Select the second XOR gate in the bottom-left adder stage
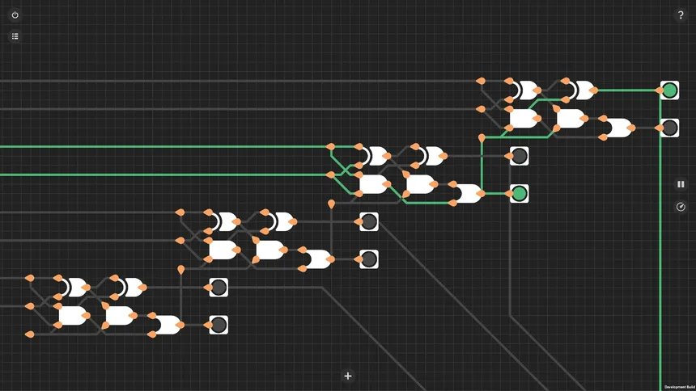Screen dimensions: 696x391 (129, 288)
